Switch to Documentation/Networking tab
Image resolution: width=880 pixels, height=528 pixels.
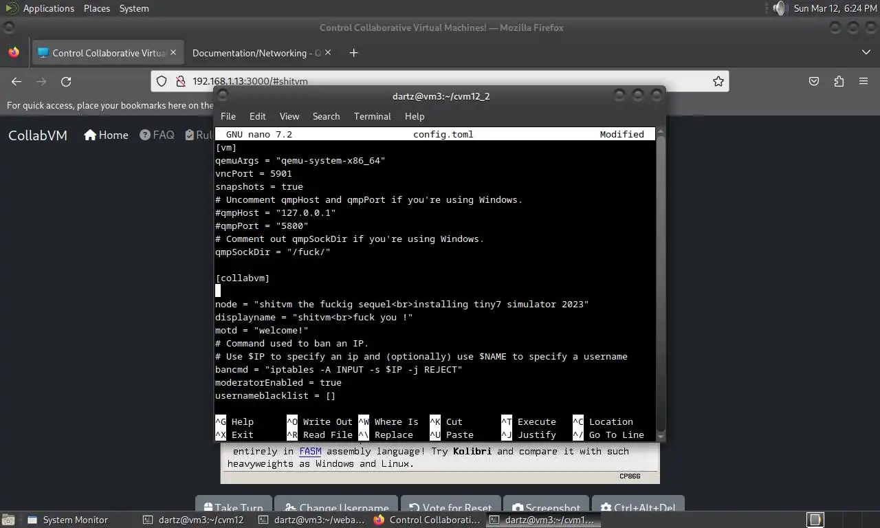(256, 53)
